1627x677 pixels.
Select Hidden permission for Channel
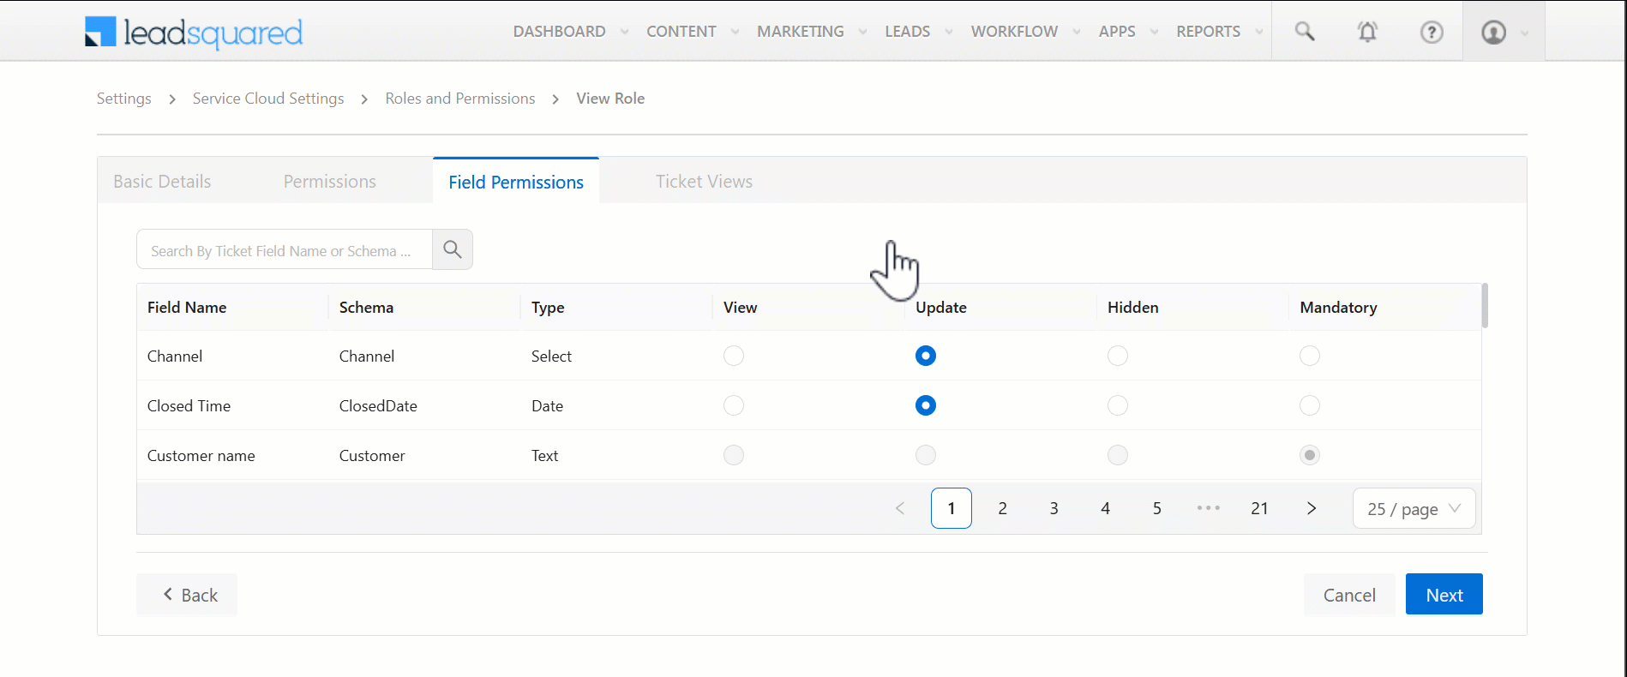click(x=1118, y=356)
